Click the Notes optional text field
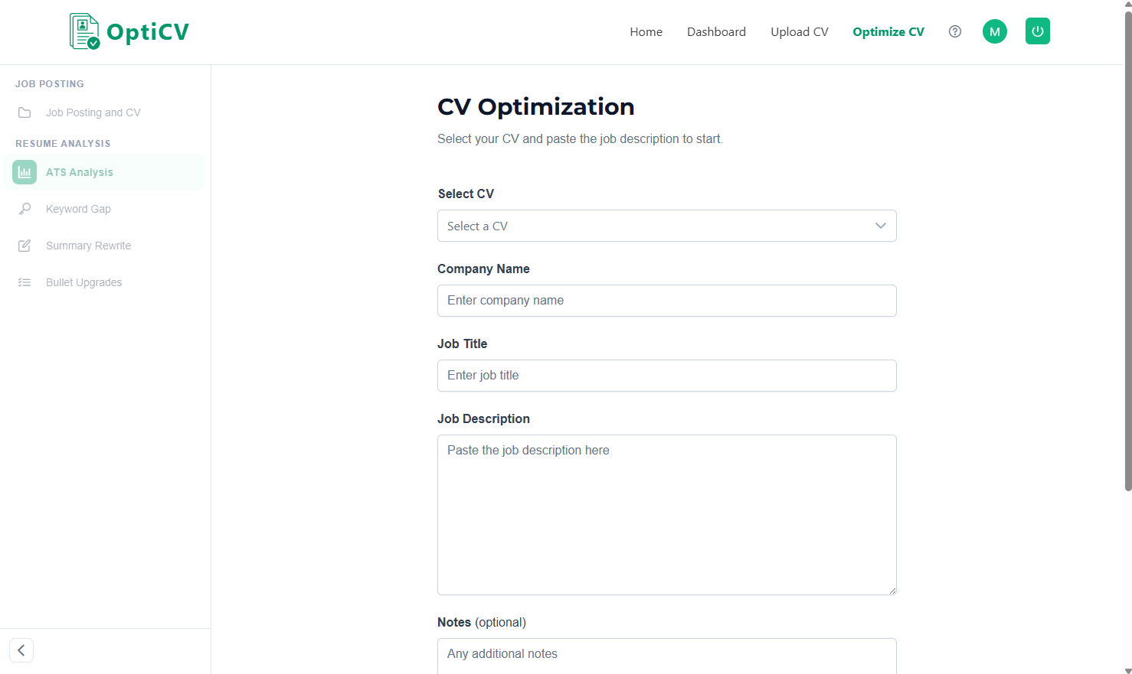Viewport: 1132px width, 674px height. coord(667,656)
